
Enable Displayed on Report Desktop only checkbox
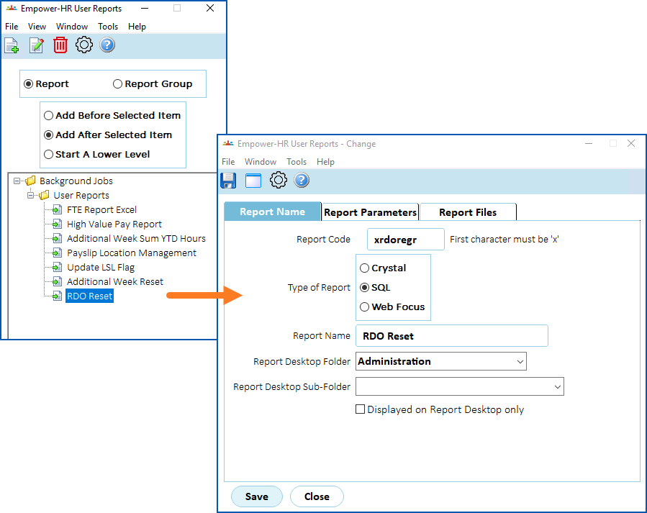361,409
